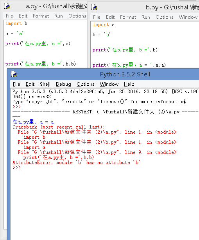Click traceback line for b.py line 1

[97, 142]
